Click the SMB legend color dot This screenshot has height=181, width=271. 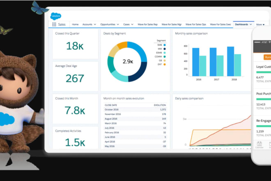(x=165, y=45)
